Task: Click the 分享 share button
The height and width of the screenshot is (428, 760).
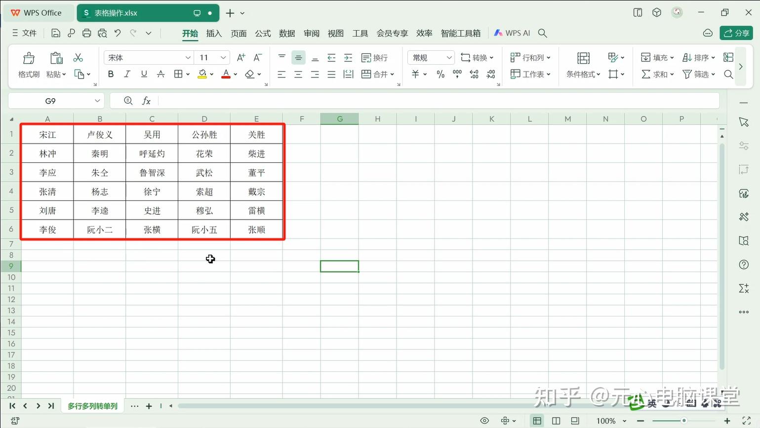Action: [x=736, y=33]
